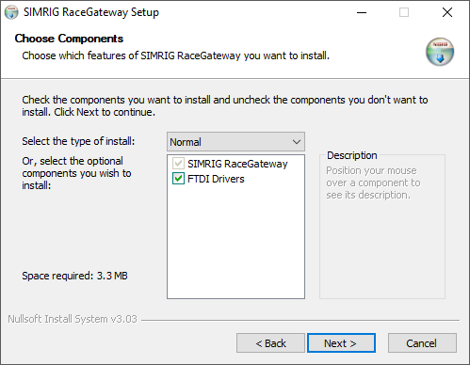Screen dimensions: 470x365
Task: Click the Nullsoft Install System v3.03 text
Action: click(73, 319)
